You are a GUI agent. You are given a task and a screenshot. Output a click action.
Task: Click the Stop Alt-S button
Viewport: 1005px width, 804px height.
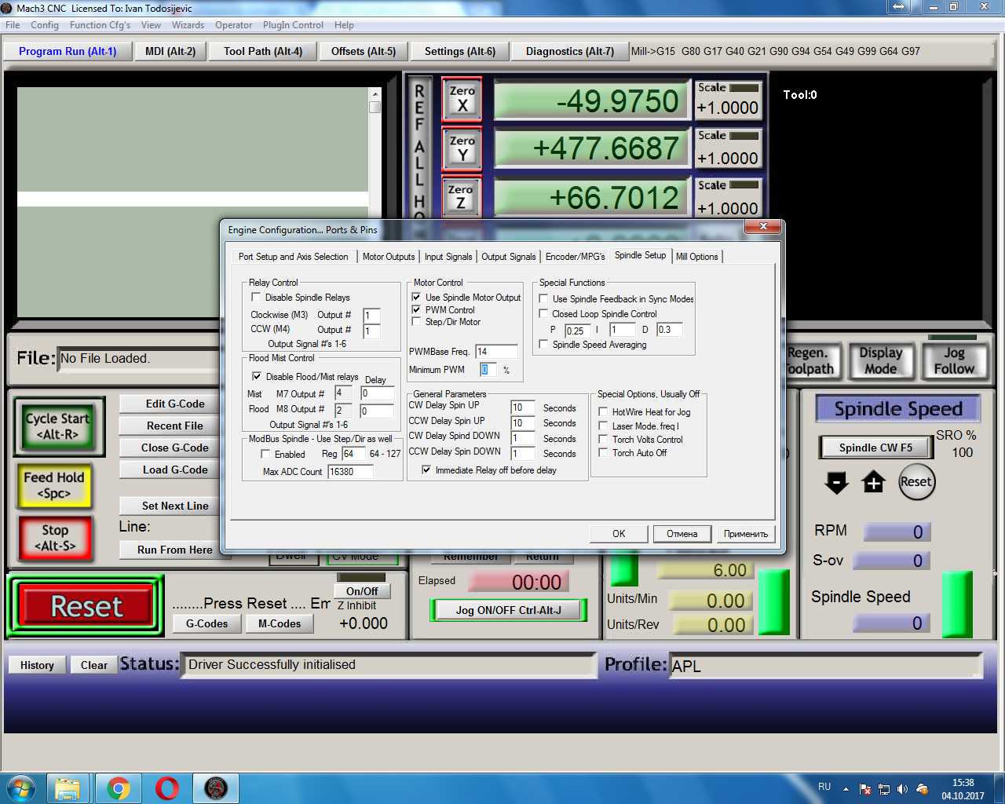(55, 538)
